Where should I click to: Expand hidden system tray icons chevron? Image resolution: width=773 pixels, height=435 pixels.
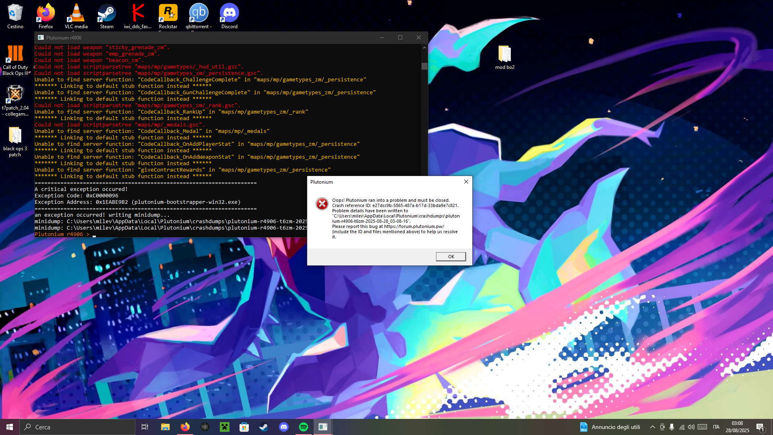pyautogui.click(x=653, y=427)
